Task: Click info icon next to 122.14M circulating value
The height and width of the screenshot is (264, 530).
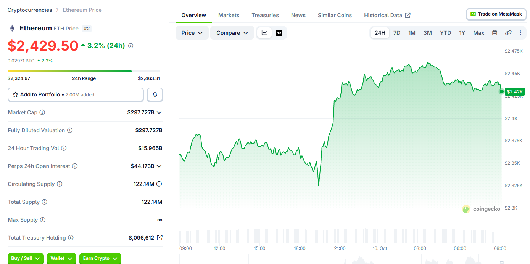Action: [x=159, y=184]
